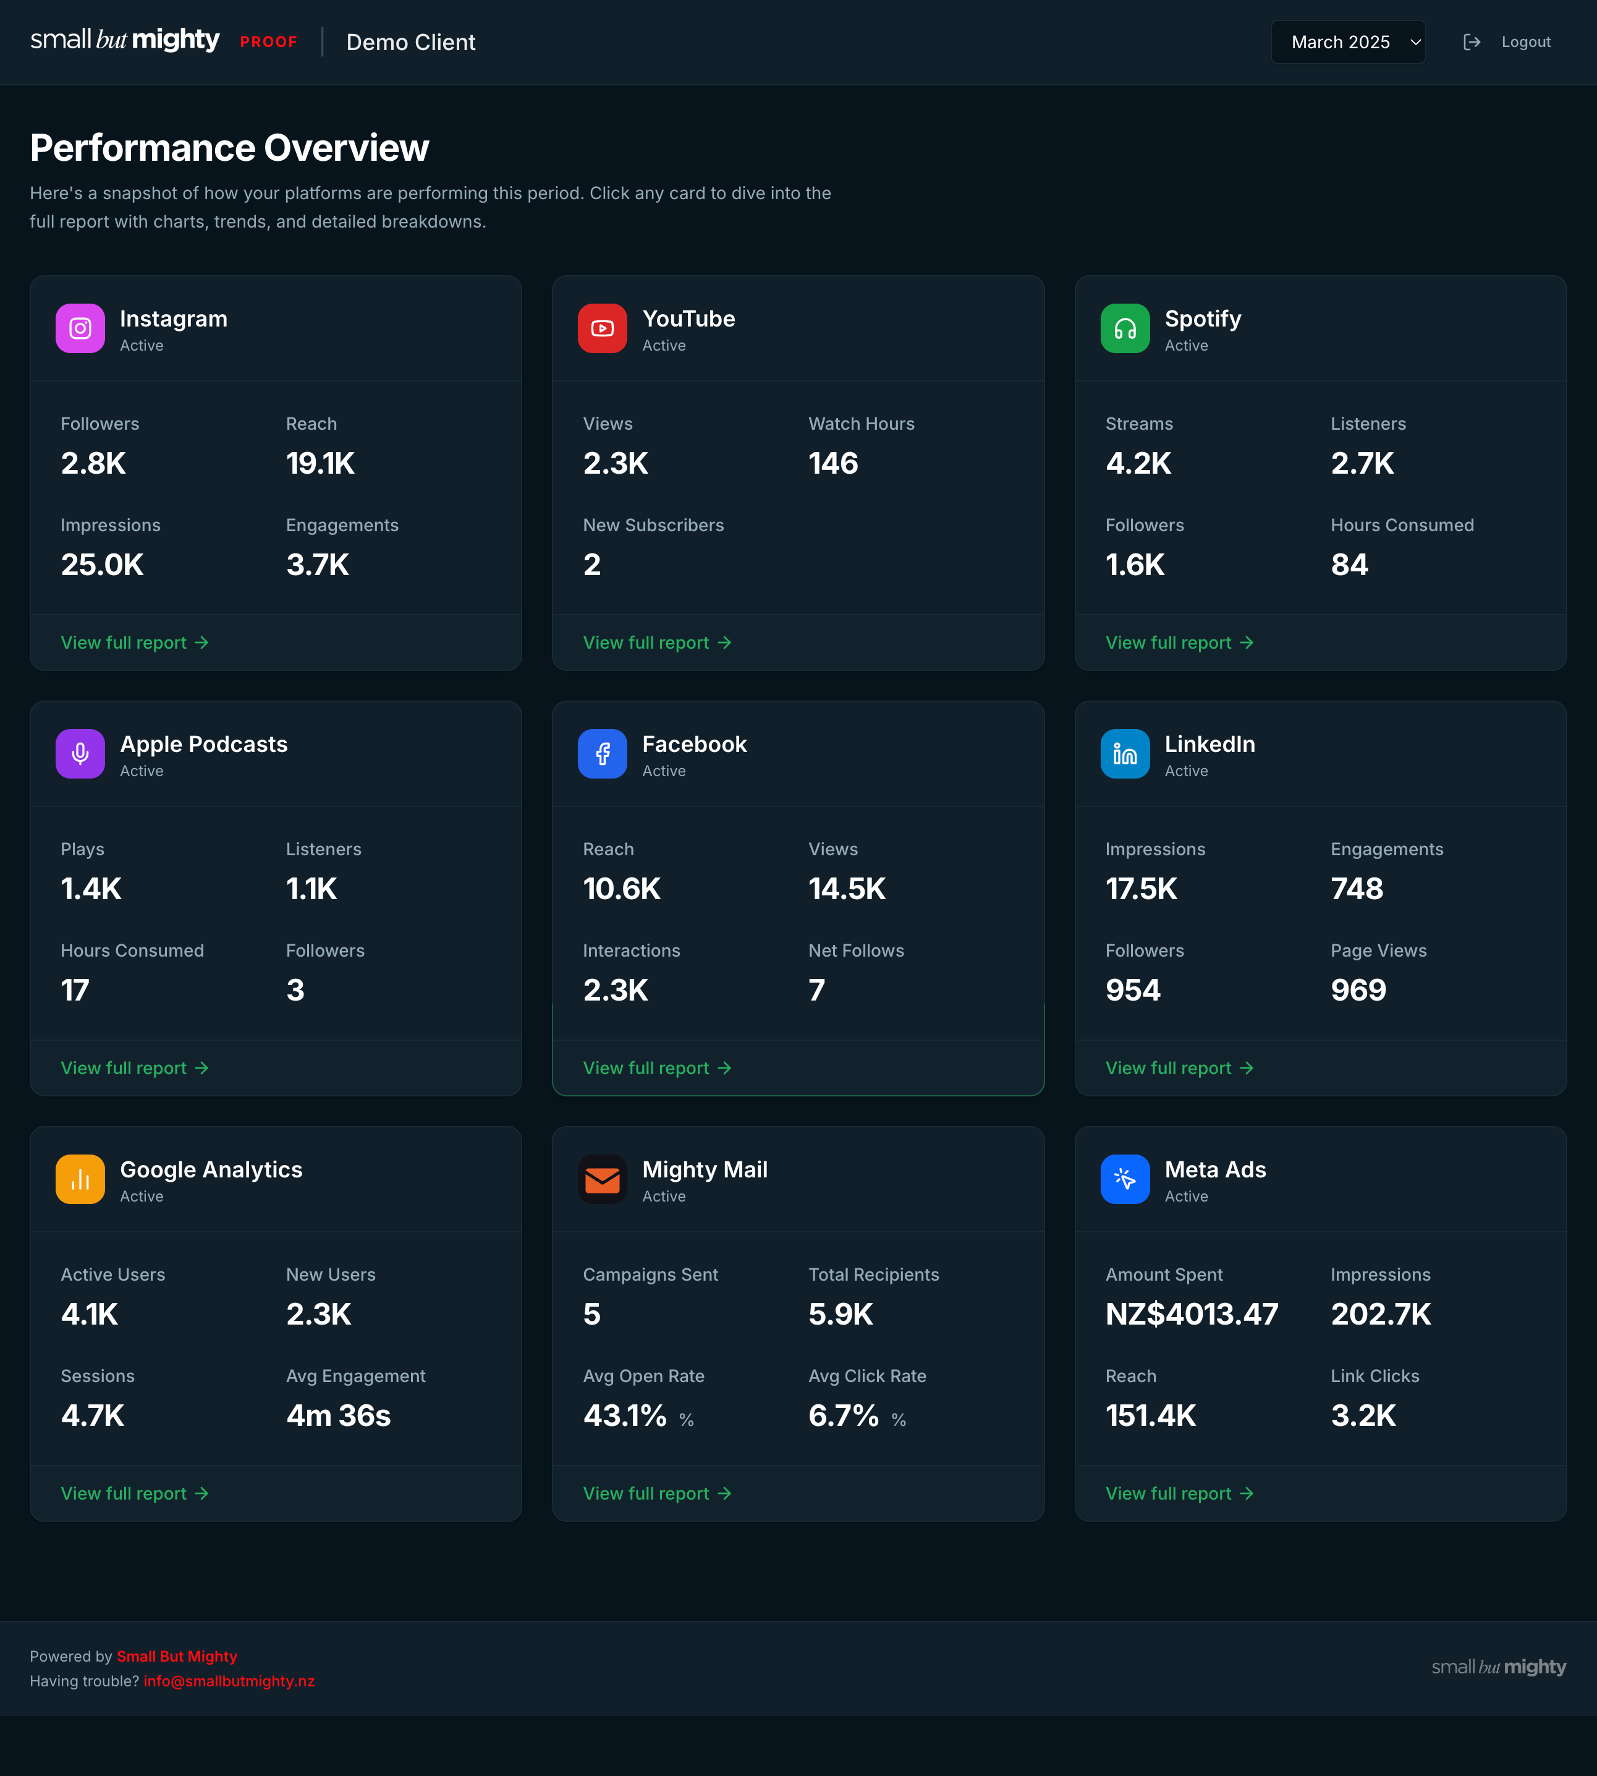This screenshot has height=1776, width=1597.
Task: Click the Facebook platform icon
Action: click(602, 753)
